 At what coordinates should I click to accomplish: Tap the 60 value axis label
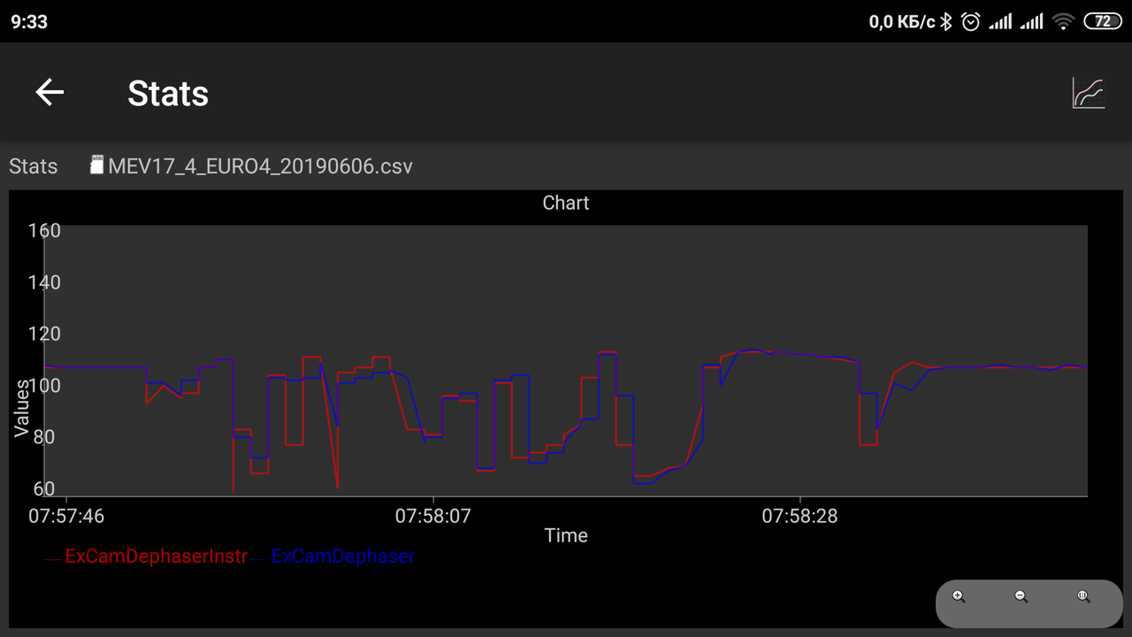pyautogui.click(x=44, y=489)
